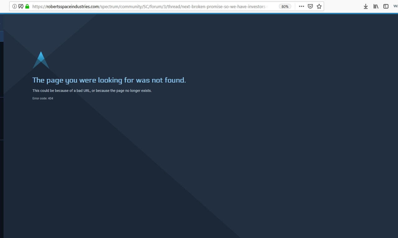Image resolution: width=398 pixels, height=238 pixels.
Task: Reset the 80% zoom level badge
Action: click(x=285, y=6)
